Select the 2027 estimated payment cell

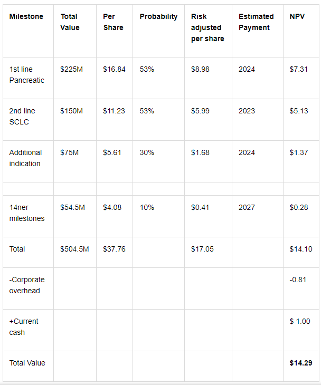pyautogui.click(x=247, y=207)
